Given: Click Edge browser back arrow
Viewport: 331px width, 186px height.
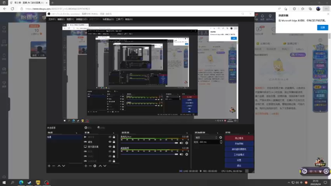Looking at the screenshot, I should [5, 9].
